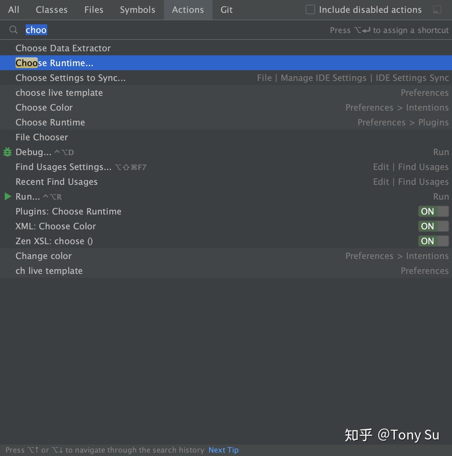452x456 pixels.
Task: Toggle off Zen XSL: choose ()
Action: tap(433, 241)
